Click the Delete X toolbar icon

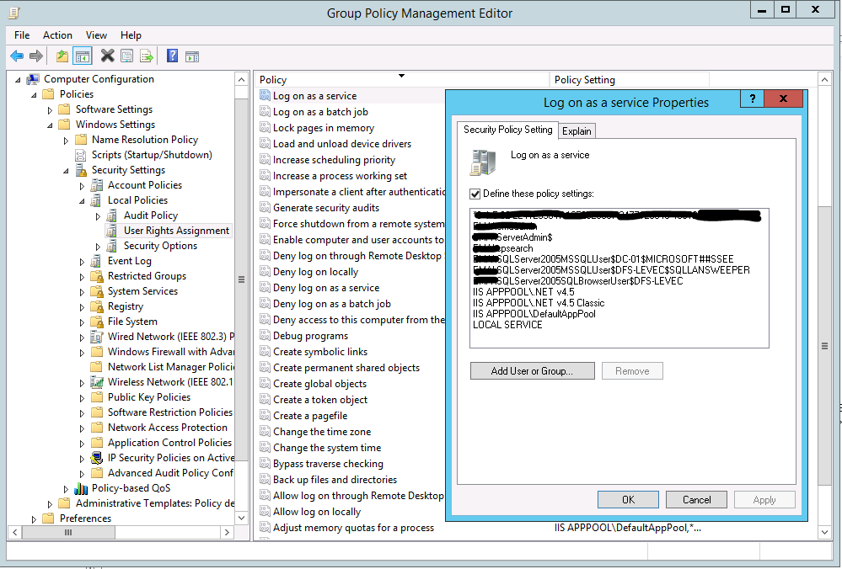pos(108,56)
